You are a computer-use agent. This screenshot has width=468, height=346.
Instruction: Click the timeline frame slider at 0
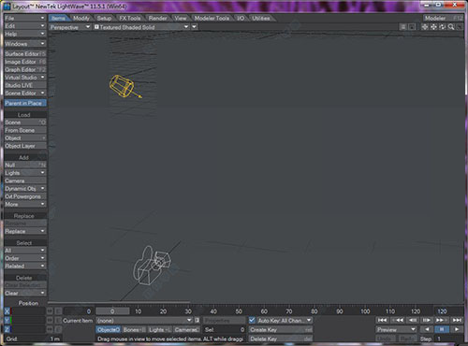click(x=112, y=311)
